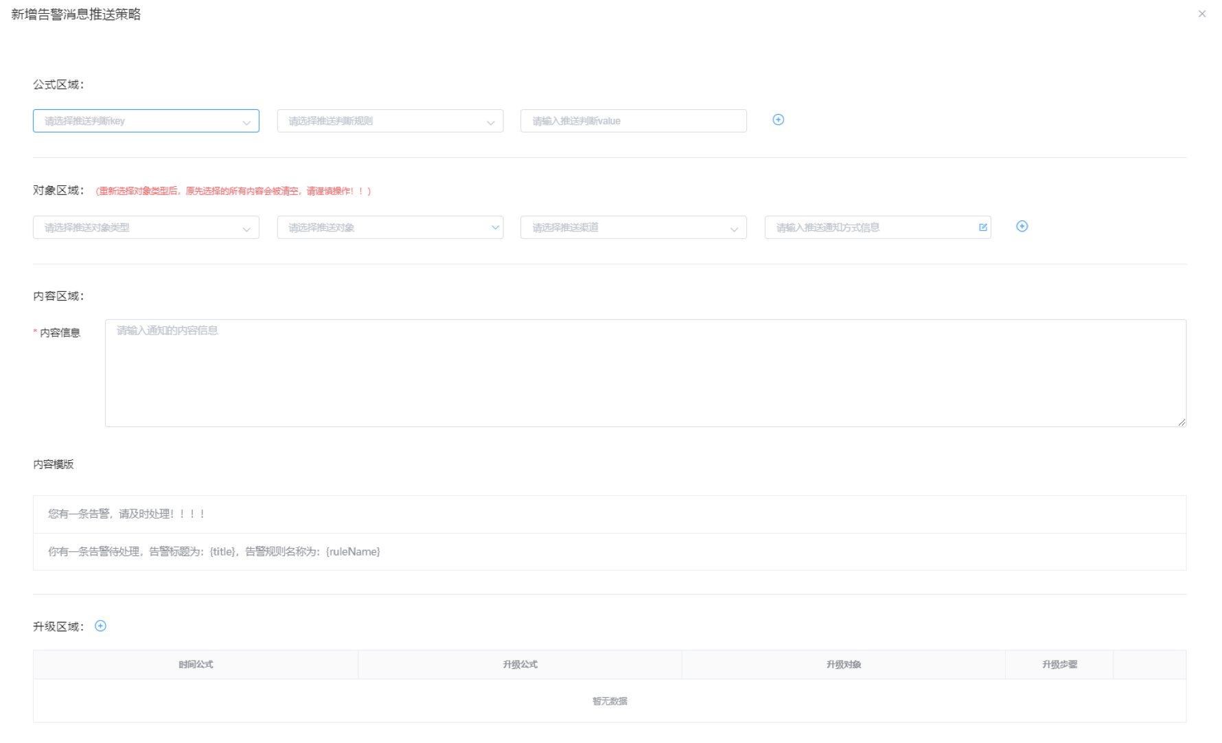Viewport: 1222px width, 743px height.
Task: Click the resize handle of the 内容信息 textarea
Action: [x=1181, y=422]
